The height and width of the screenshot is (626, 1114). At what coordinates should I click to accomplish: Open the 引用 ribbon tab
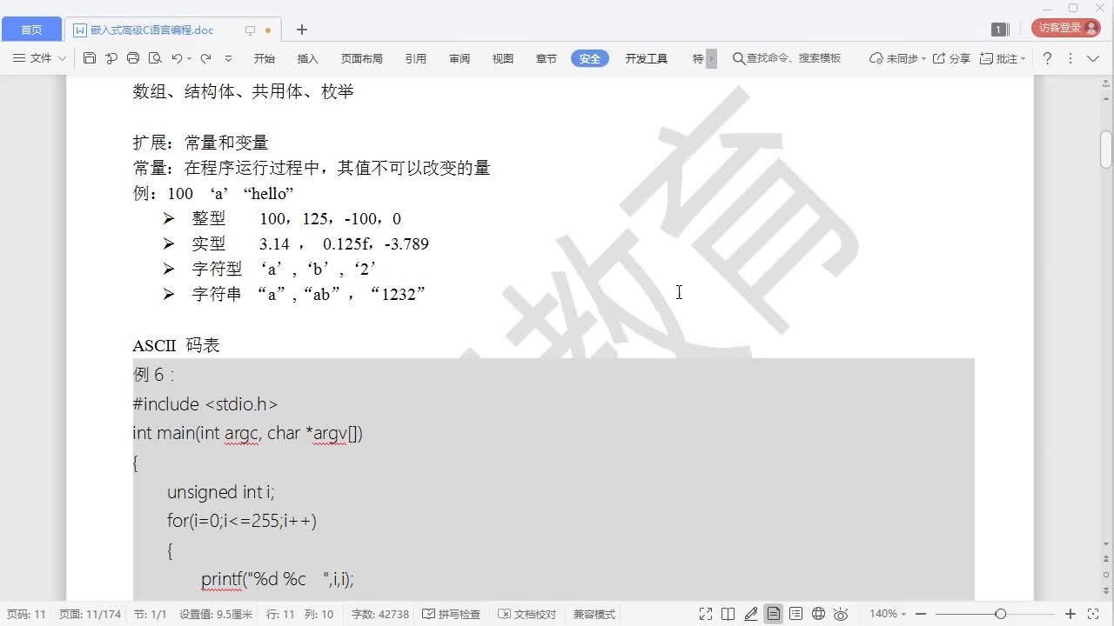pos(416,58)
